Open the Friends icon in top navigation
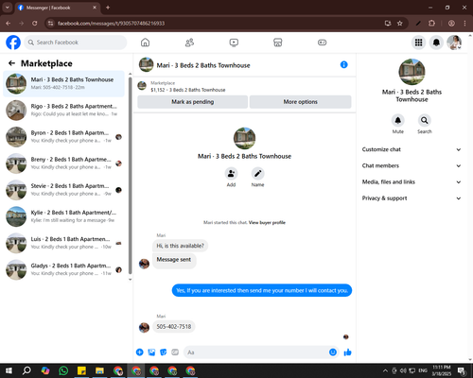The width and height of the screenshot is (473, 378). pyautogui.click(x=189, y=43)
